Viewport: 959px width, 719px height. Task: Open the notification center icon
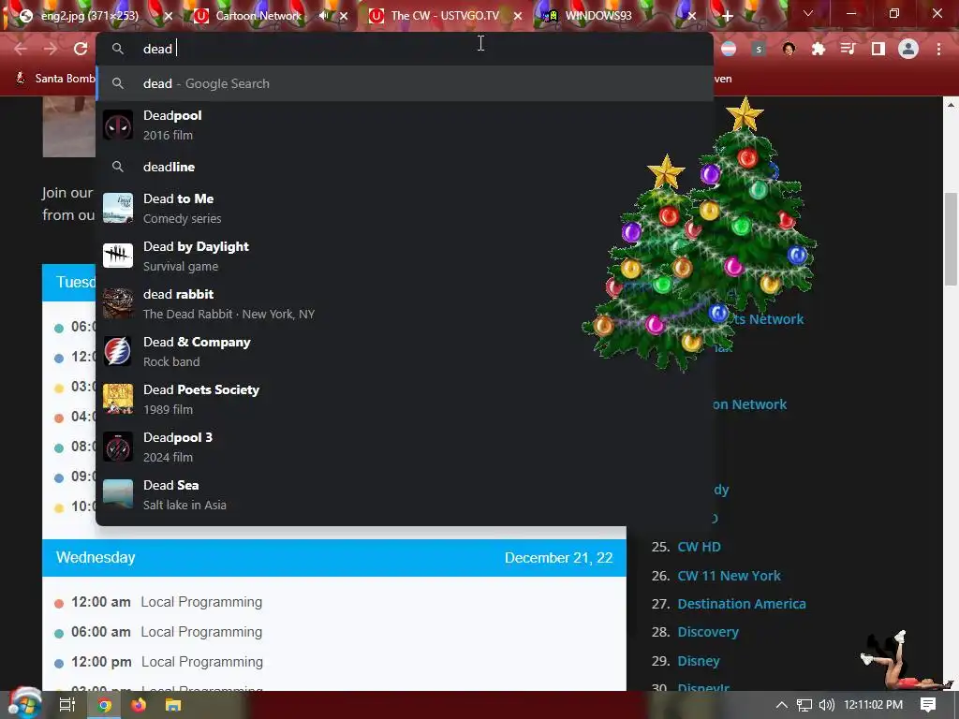pyautogui.click(x=928, y=705)
